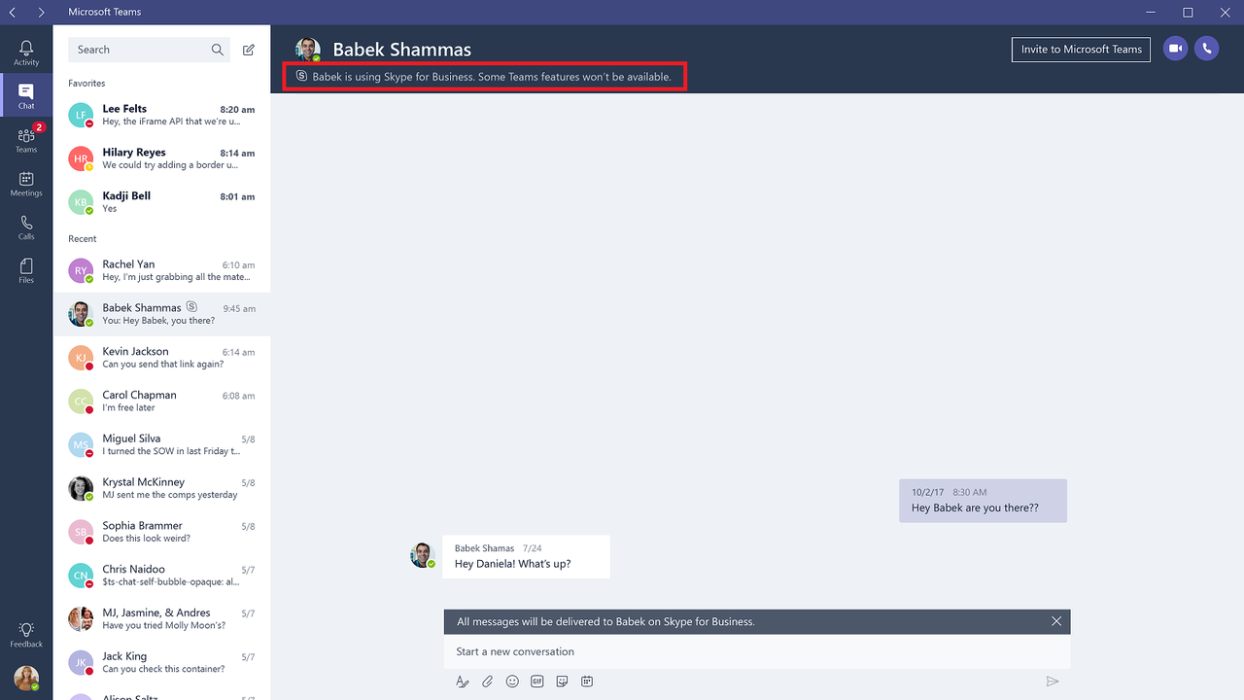Click Invite to Microsoft Teams button
This screenshot has height=700, width=1244.
pos(1081,50)
